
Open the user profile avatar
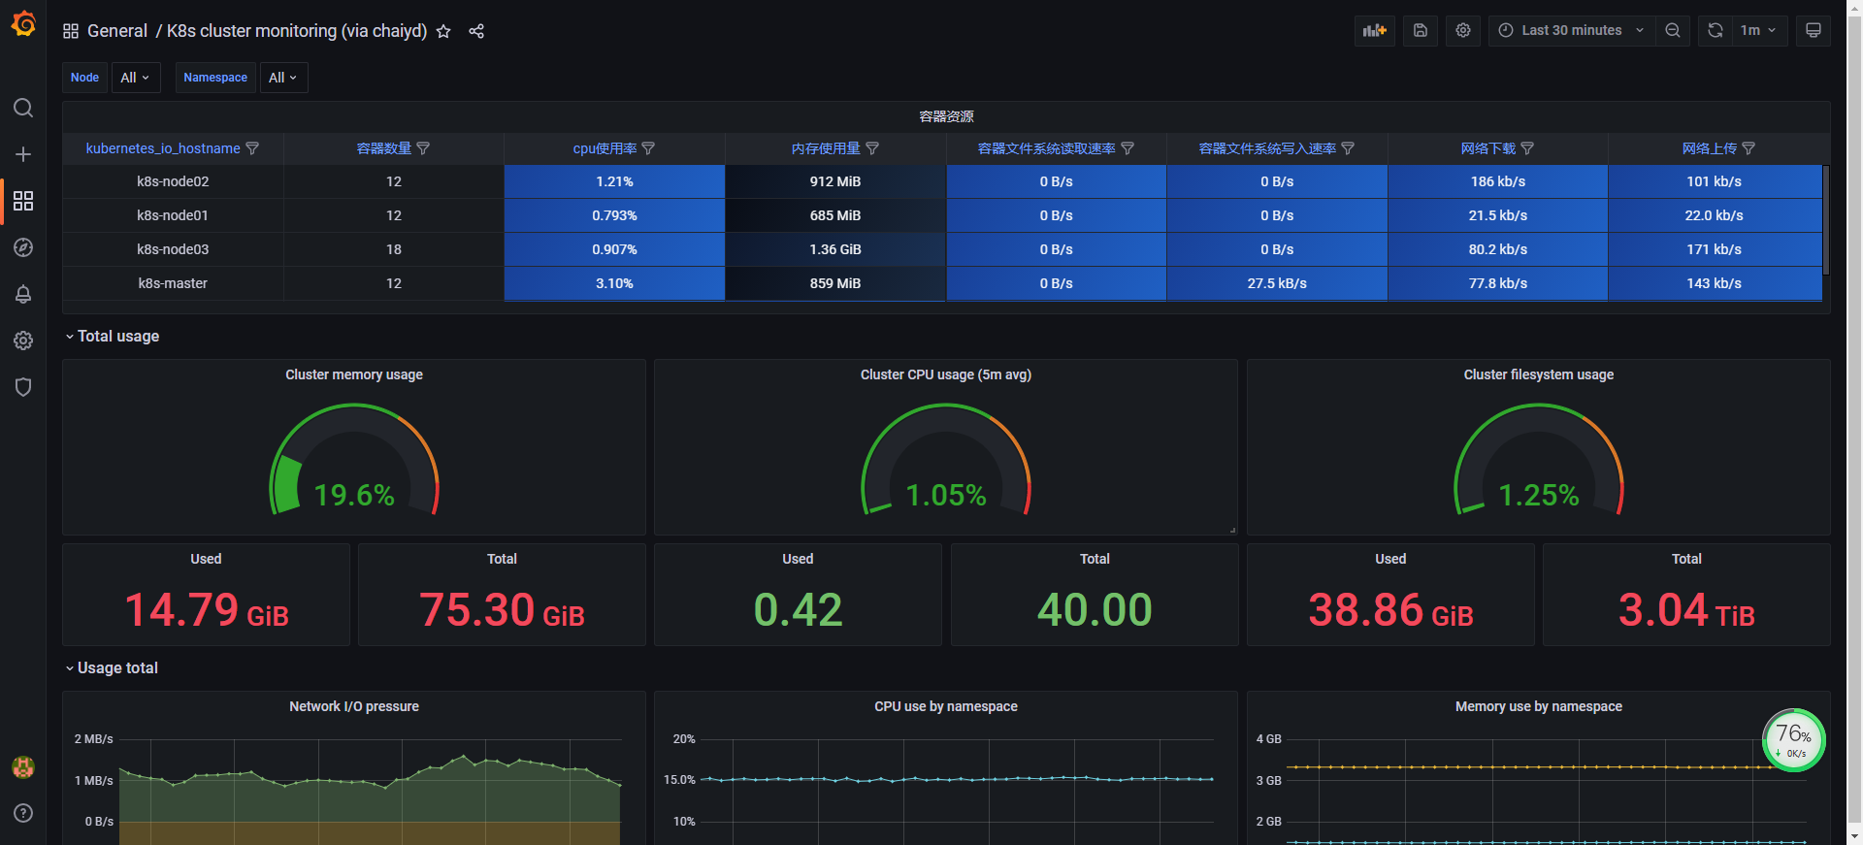(x=23, y=767)
